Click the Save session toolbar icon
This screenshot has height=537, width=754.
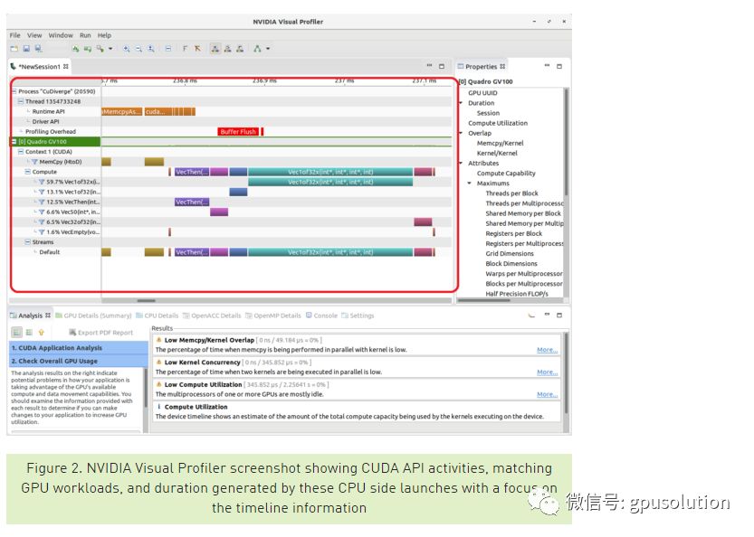tap(26, 49)
